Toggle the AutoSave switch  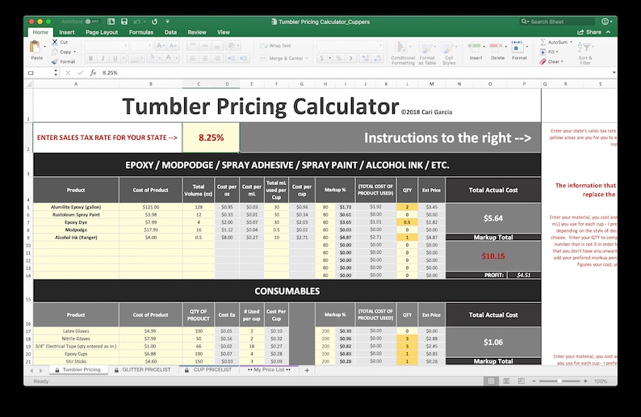92,21
